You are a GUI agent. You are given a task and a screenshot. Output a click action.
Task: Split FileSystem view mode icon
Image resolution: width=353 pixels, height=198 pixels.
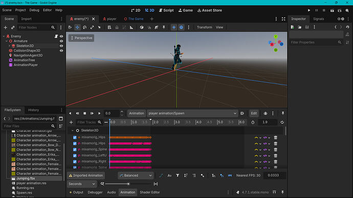tap(61, 118)
